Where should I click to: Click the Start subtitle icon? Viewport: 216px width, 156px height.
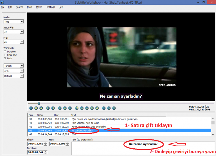tap(92, 108)
